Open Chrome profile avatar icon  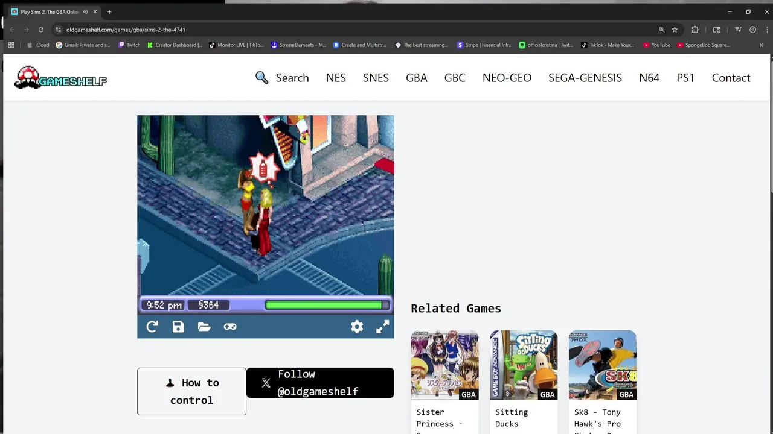tap(752, 30)
